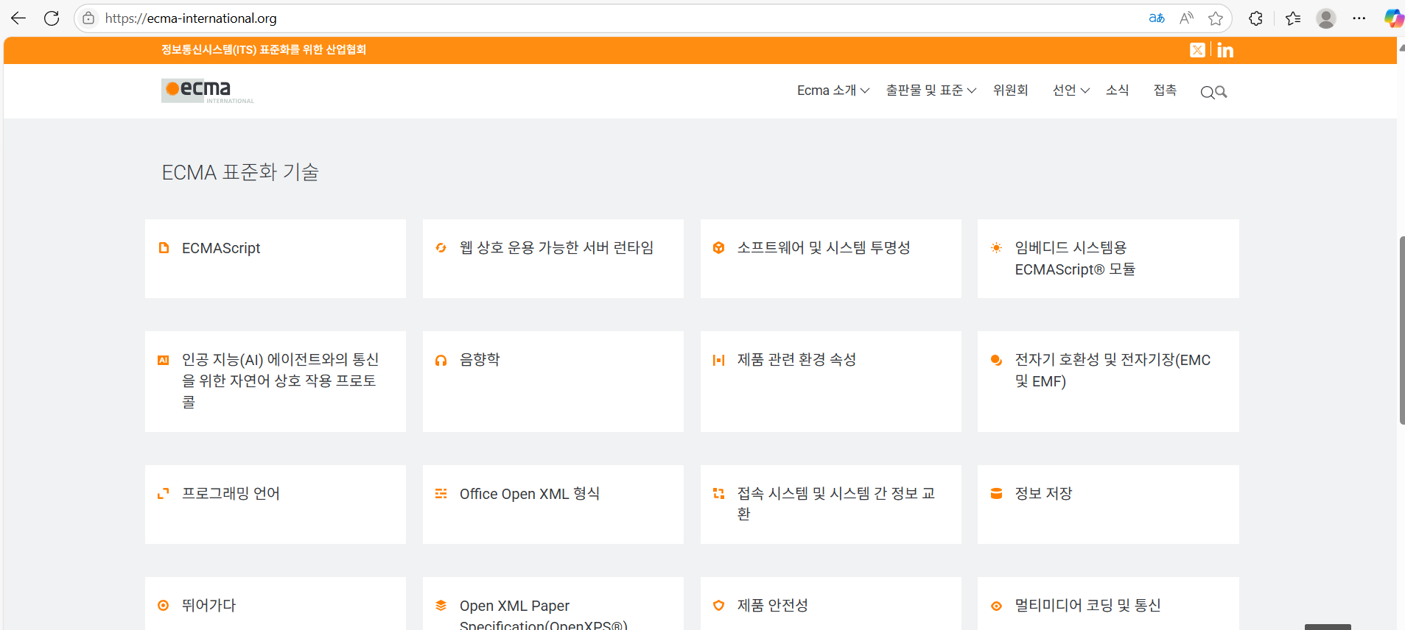Refresh the page with reload icon
1405x630 pixels.
pyautogui.click(x=52, y=18)
